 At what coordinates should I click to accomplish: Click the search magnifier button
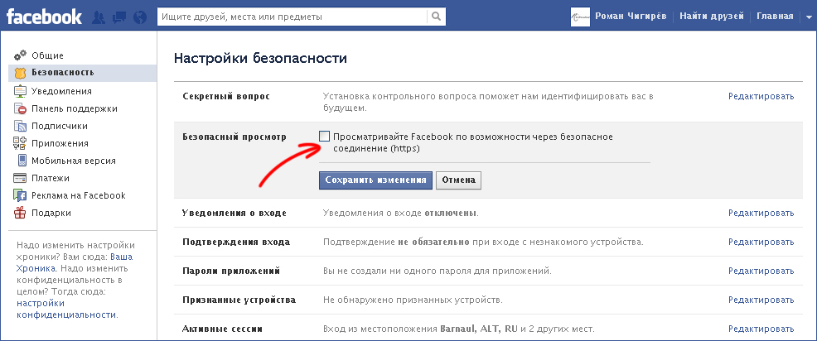point(436,17)
